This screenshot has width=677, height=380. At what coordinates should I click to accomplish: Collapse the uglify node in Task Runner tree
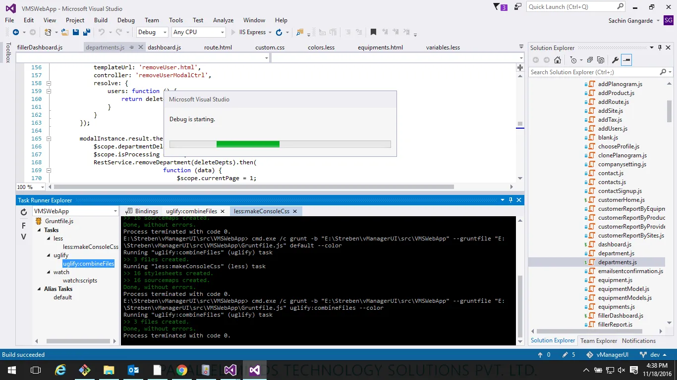[49, 255]
